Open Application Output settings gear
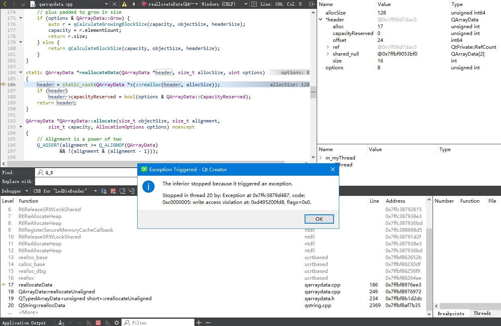 pos(117,323)
